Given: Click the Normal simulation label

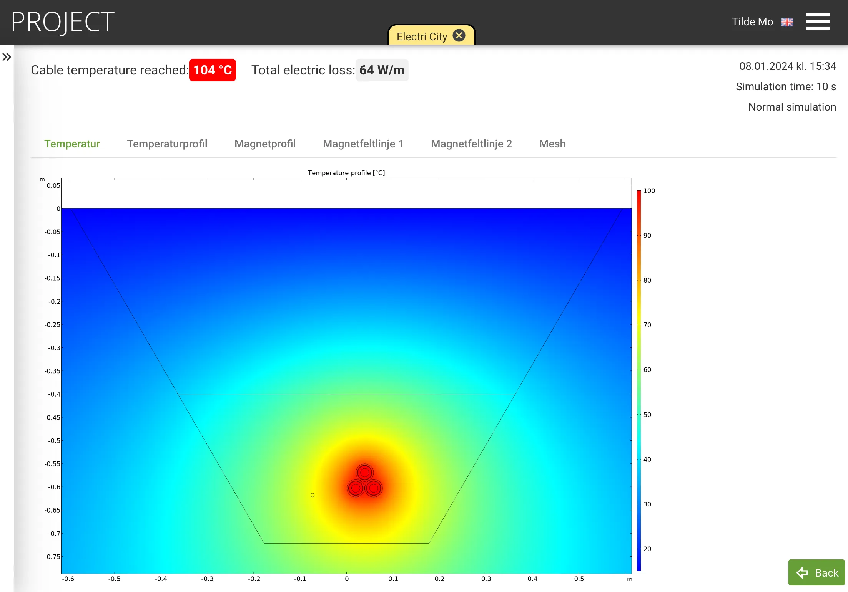Looking at the screenshot, I should (x=792, y=107).
